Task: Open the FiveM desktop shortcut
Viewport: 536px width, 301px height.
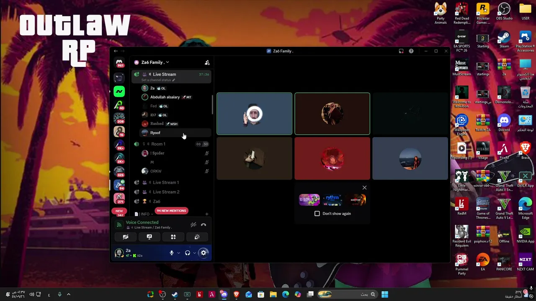Action: pyautogui.click(x=504, y=151)
